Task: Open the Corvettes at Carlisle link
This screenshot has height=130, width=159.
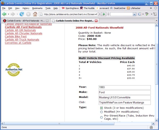Action: (x=18, y=43)
